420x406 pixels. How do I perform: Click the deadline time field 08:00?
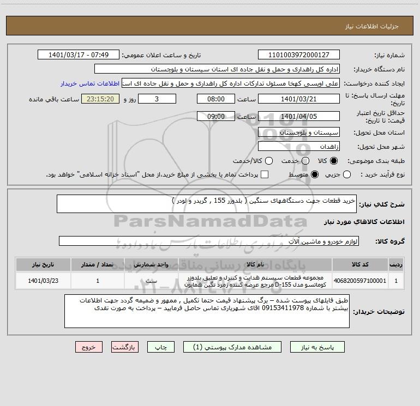pyautogui.click(x=216, y=99)
